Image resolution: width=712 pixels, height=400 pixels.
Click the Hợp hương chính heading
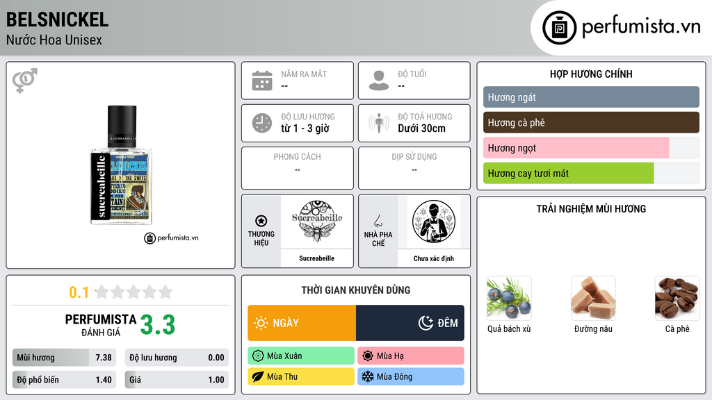(x=591, y=74)
